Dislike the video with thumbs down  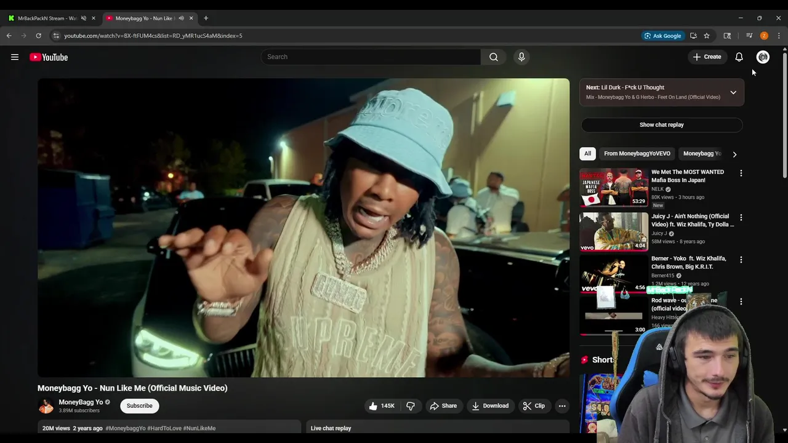[x=411, y=406]
